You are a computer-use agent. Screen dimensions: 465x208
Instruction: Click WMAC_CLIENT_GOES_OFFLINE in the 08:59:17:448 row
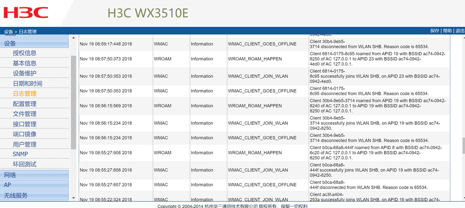coord(262,44)
